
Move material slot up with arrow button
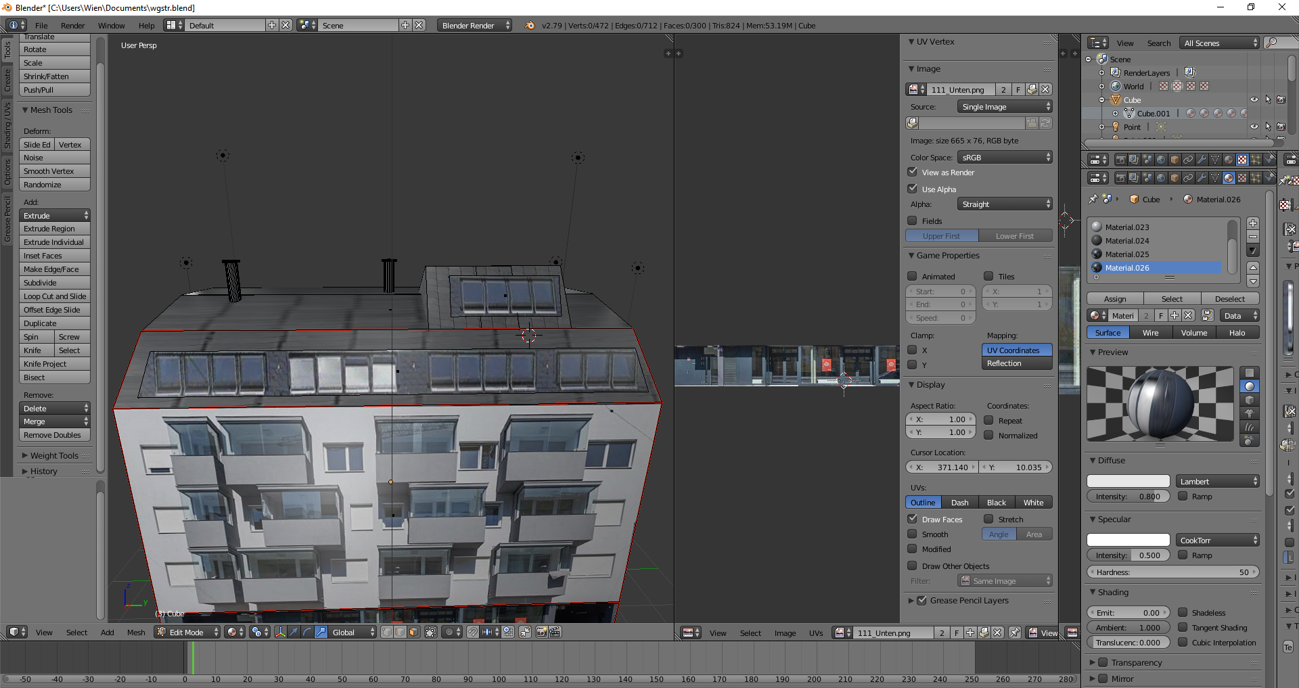pos(1253,268)
